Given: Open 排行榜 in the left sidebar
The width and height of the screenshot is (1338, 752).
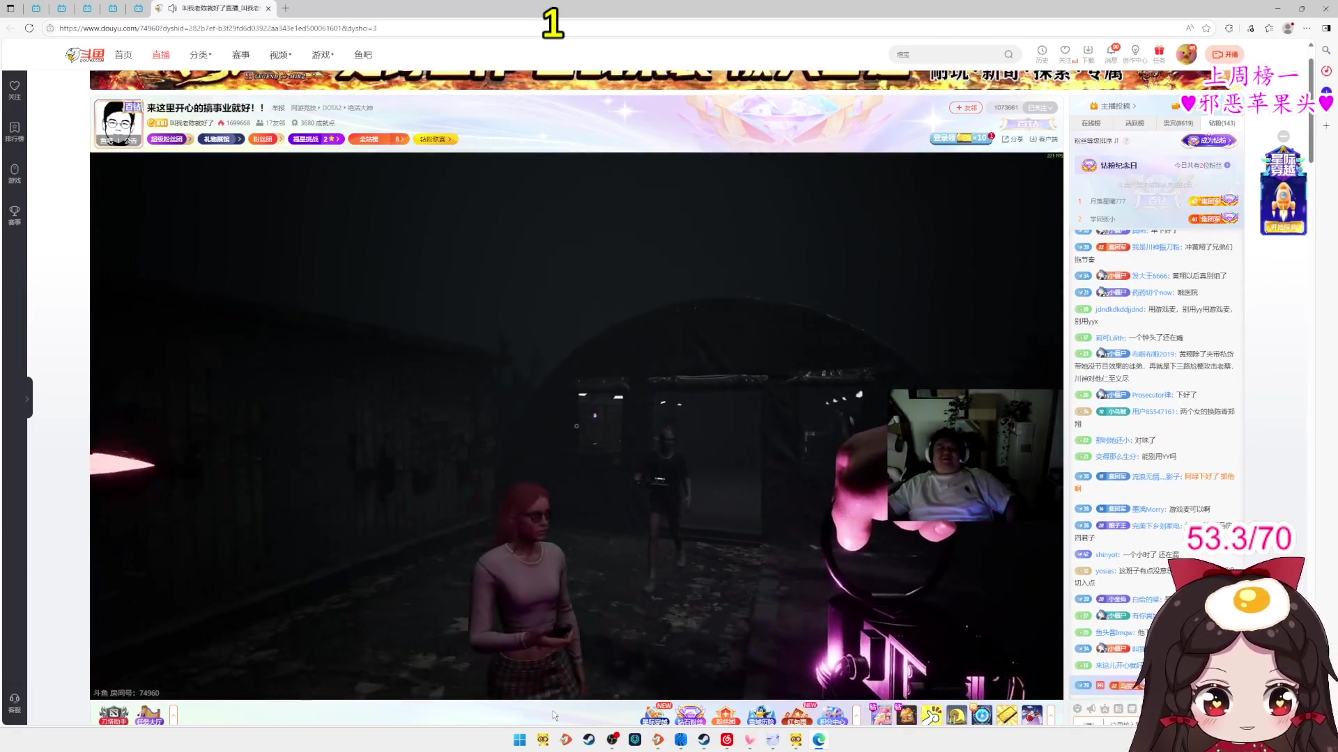Looking at the screenshot, I should point(15,132).
